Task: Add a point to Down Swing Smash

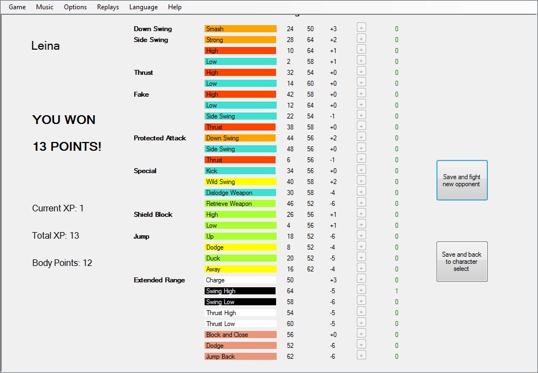Action: pyautogui.click(x=361, y=27)
